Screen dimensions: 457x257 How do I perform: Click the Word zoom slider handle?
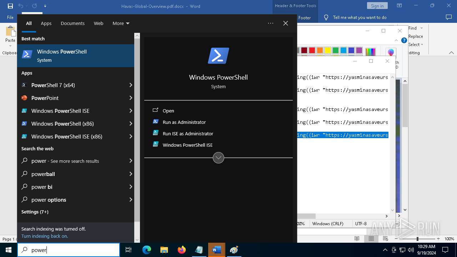[417, 239]
